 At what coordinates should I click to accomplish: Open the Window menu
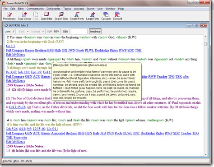point(110,9)
